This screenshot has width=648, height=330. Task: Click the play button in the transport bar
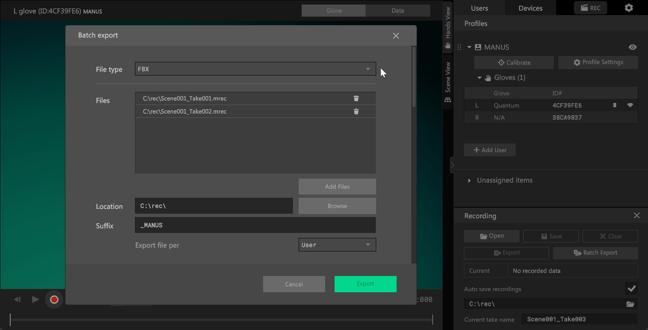pyautogui.click(x=35, y=299)
